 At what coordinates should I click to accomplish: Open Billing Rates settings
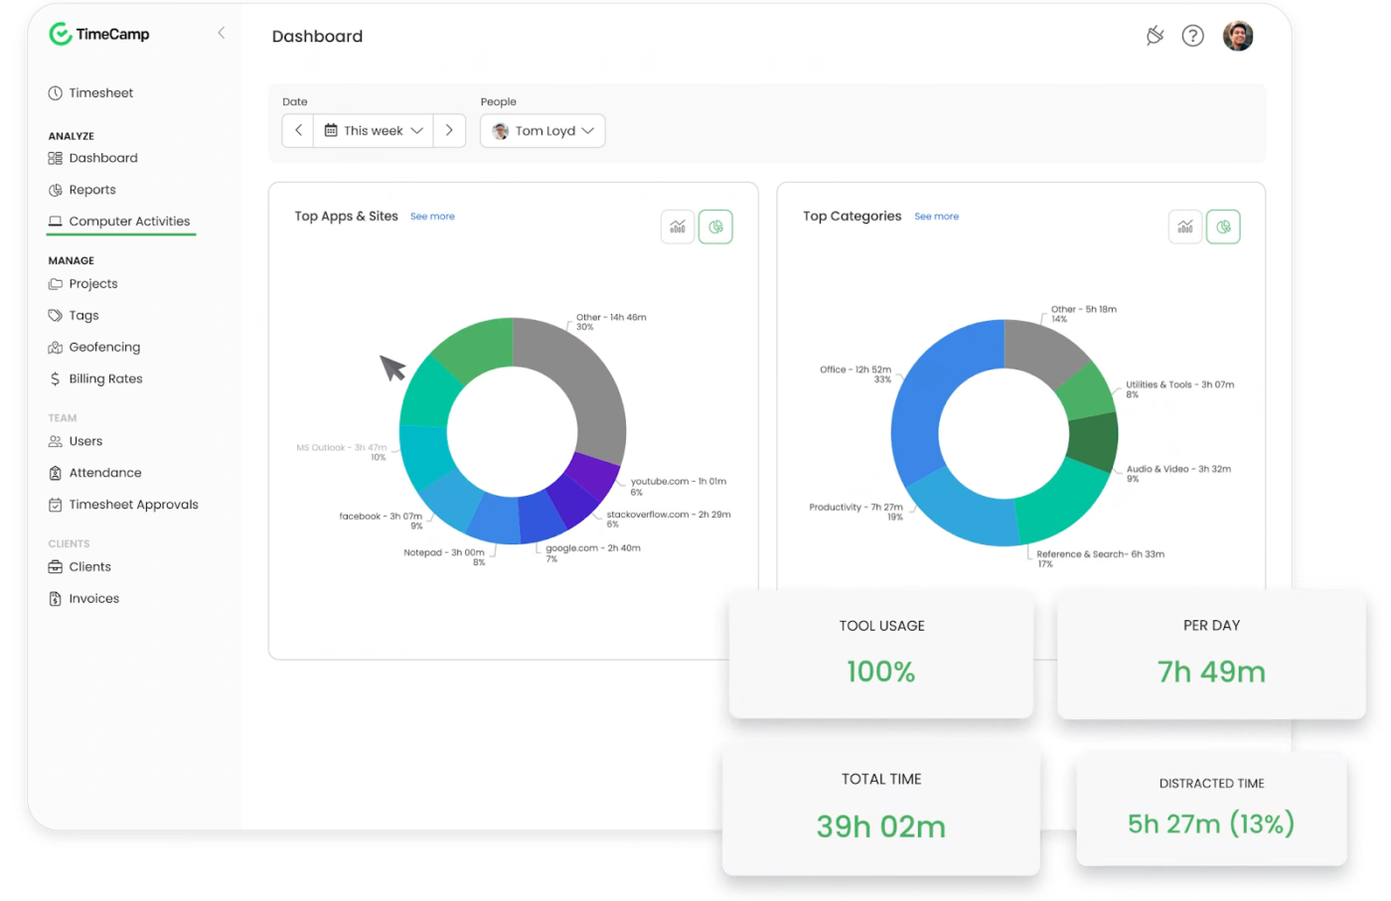[104, 378]
